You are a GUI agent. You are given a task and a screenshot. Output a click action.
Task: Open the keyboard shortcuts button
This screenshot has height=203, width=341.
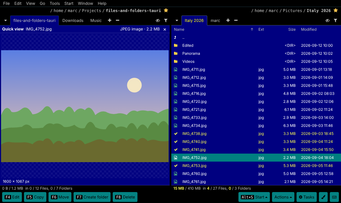334,197
